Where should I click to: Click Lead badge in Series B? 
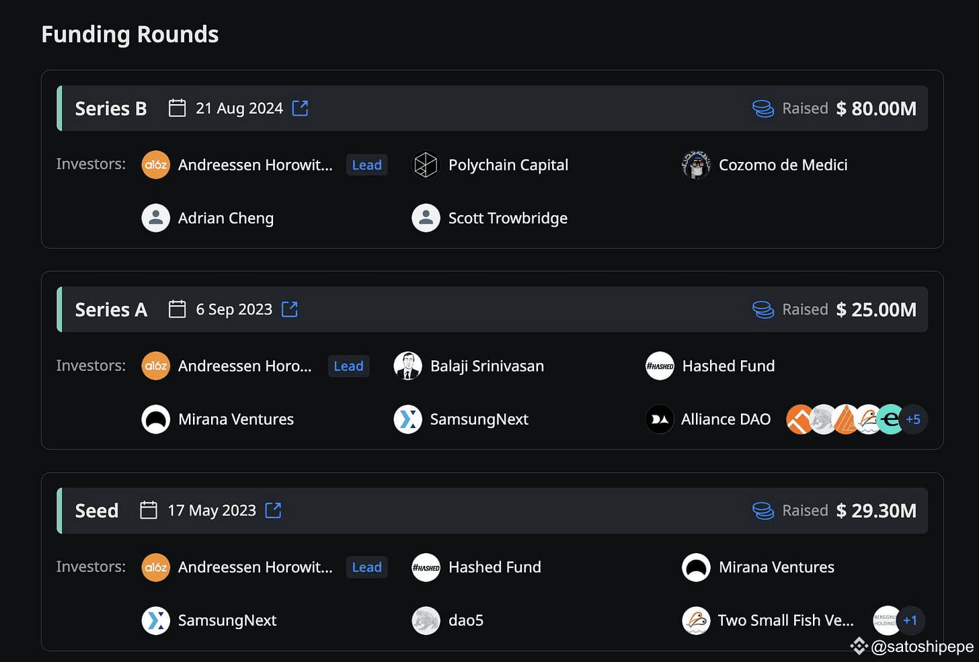pos(366,165)
